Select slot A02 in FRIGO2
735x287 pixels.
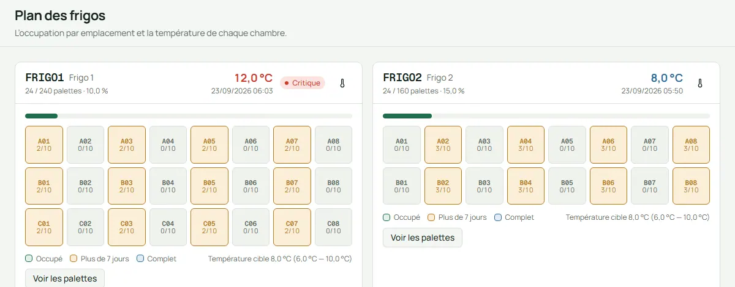tap(443, 145)
